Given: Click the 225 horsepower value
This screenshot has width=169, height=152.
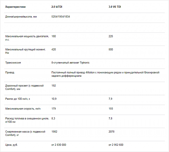Looking at the screenshot, I should (x=111, y=36).
